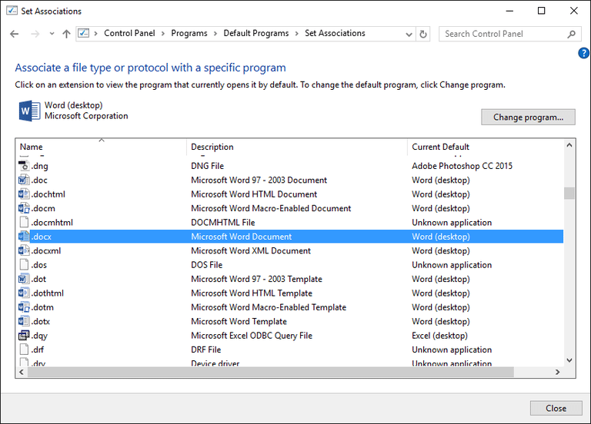The height and width of the screenshot is (424, 591).
Task: Click 'Adobe Photoshop CC 2015' default entry
Action: pyautogui.click(x=462, y=166)
